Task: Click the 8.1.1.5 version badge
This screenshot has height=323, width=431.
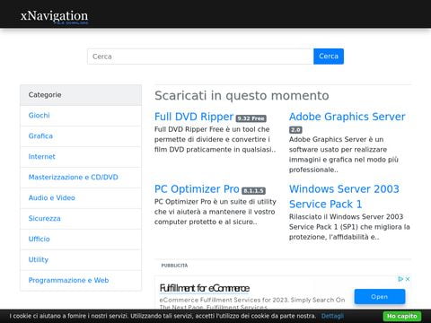Action: (253, 191)
